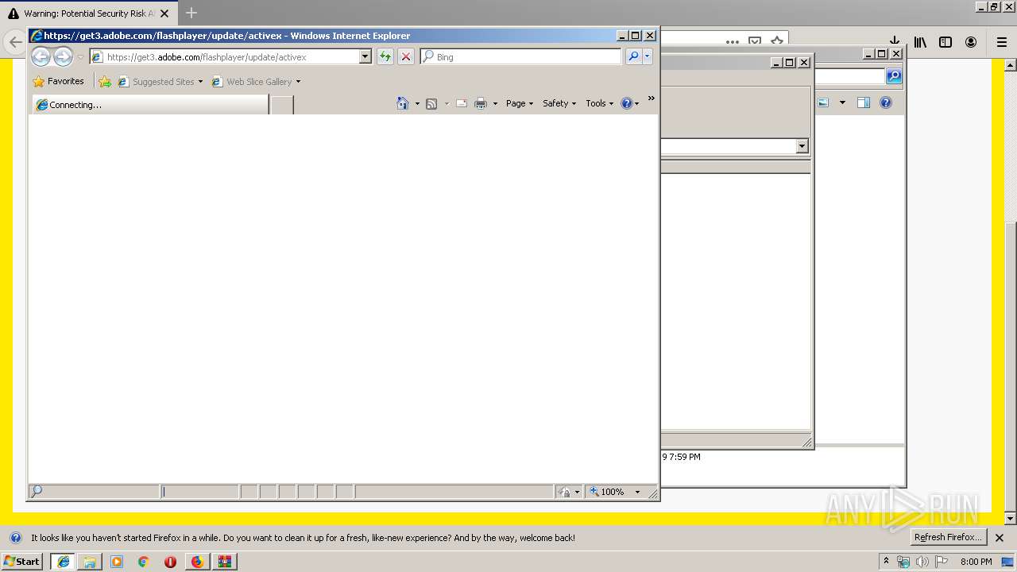The image size is (1017, 572).
Task: Show hidden system tray icons arrow
Action: coord(887,561)
